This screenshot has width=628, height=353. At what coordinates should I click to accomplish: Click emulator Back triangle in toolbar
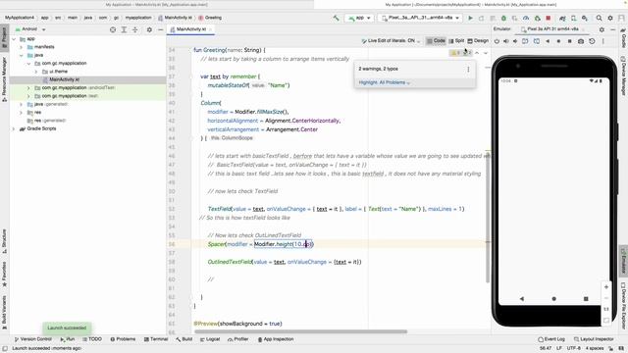(548, 41)
